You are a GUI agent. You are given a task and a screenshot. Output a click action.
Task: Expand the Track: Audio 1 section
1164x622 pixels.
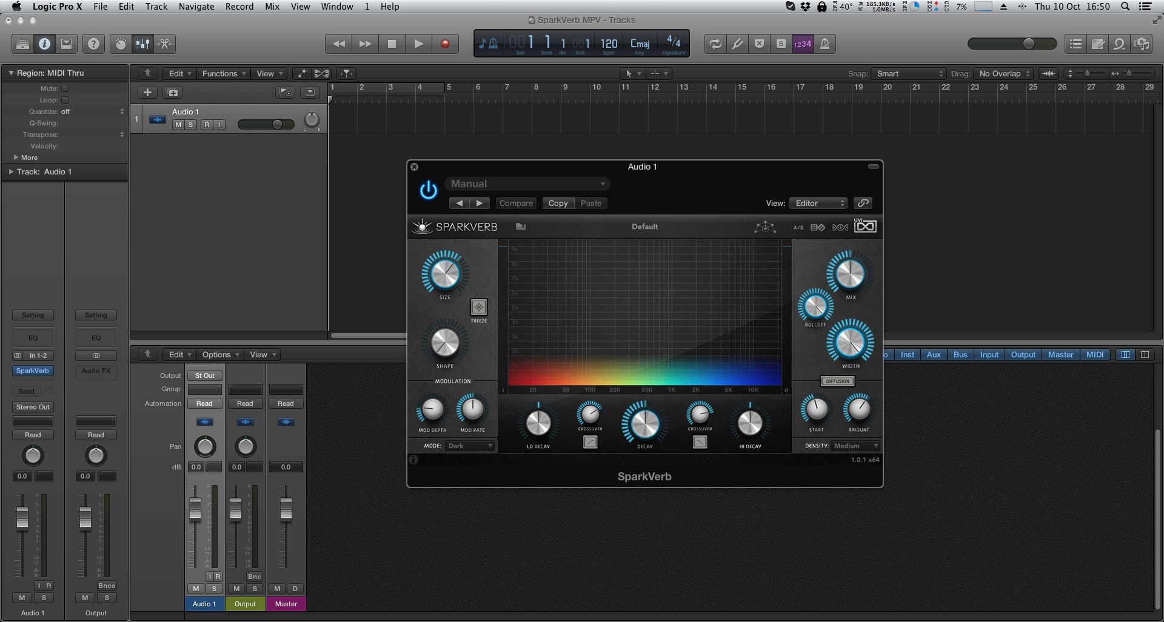(x=11, y=172)
